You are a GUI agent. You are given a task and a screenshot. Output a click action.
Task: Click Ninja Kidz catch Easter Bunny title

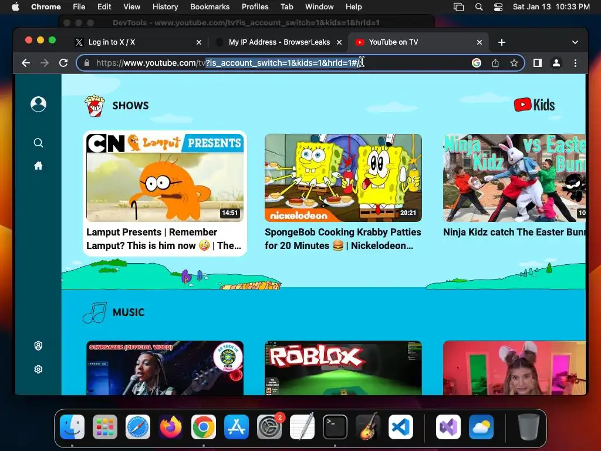pyautogui.click(x=514, y=232)
